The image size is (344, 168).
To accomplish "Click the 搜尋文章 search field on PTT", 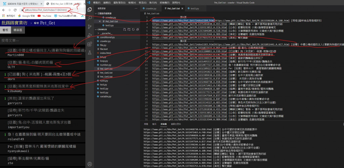I will pos(43,40).
